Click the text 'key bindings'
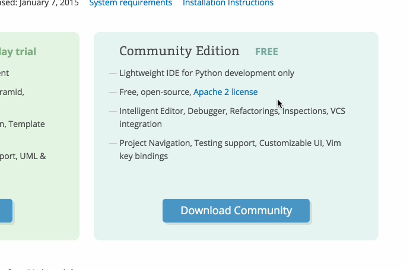This screenshot has height=270, width=407. coord(144,156)
